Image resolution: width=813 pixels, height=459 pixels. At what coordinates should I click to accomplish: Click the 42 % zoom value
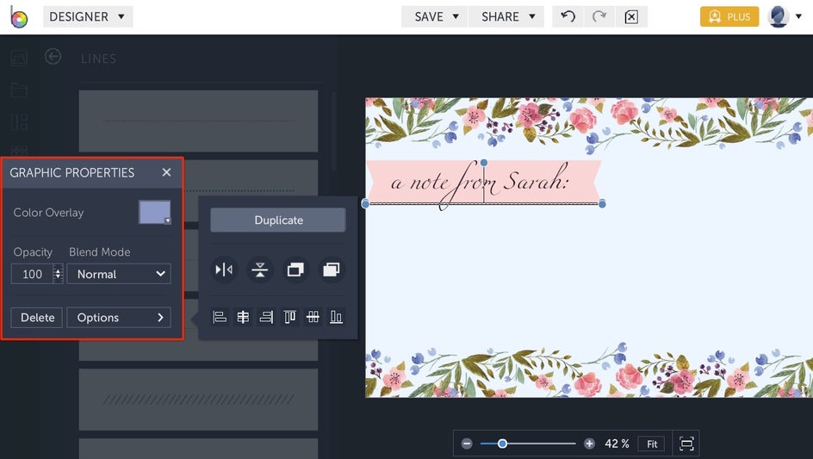point(617,444)
